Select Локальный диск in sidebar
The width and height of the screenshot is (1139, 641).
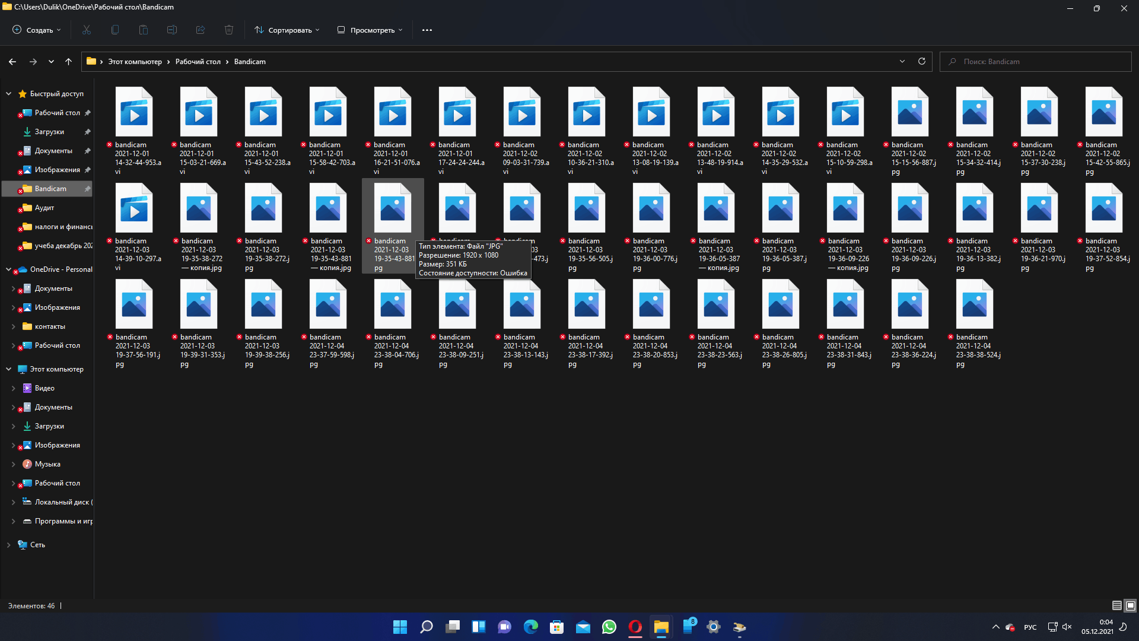point(57,502)
